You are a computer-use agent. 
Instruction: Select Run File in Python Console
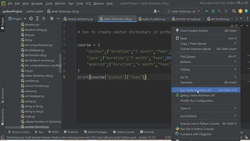pyautogui.click(x=206, y=129)
